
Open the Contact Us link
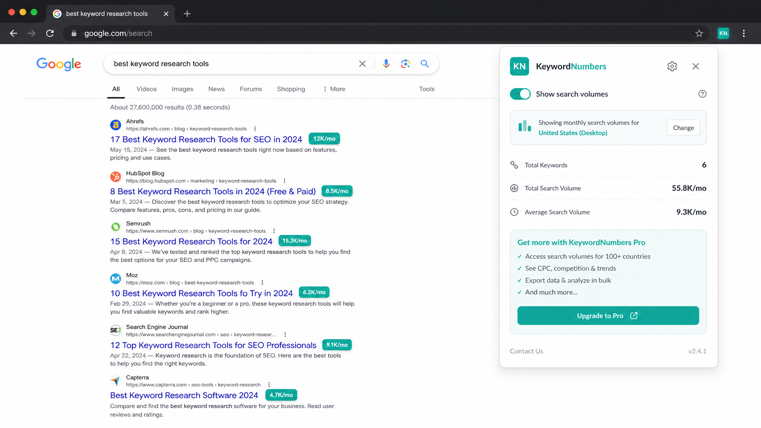click(526, 351)
